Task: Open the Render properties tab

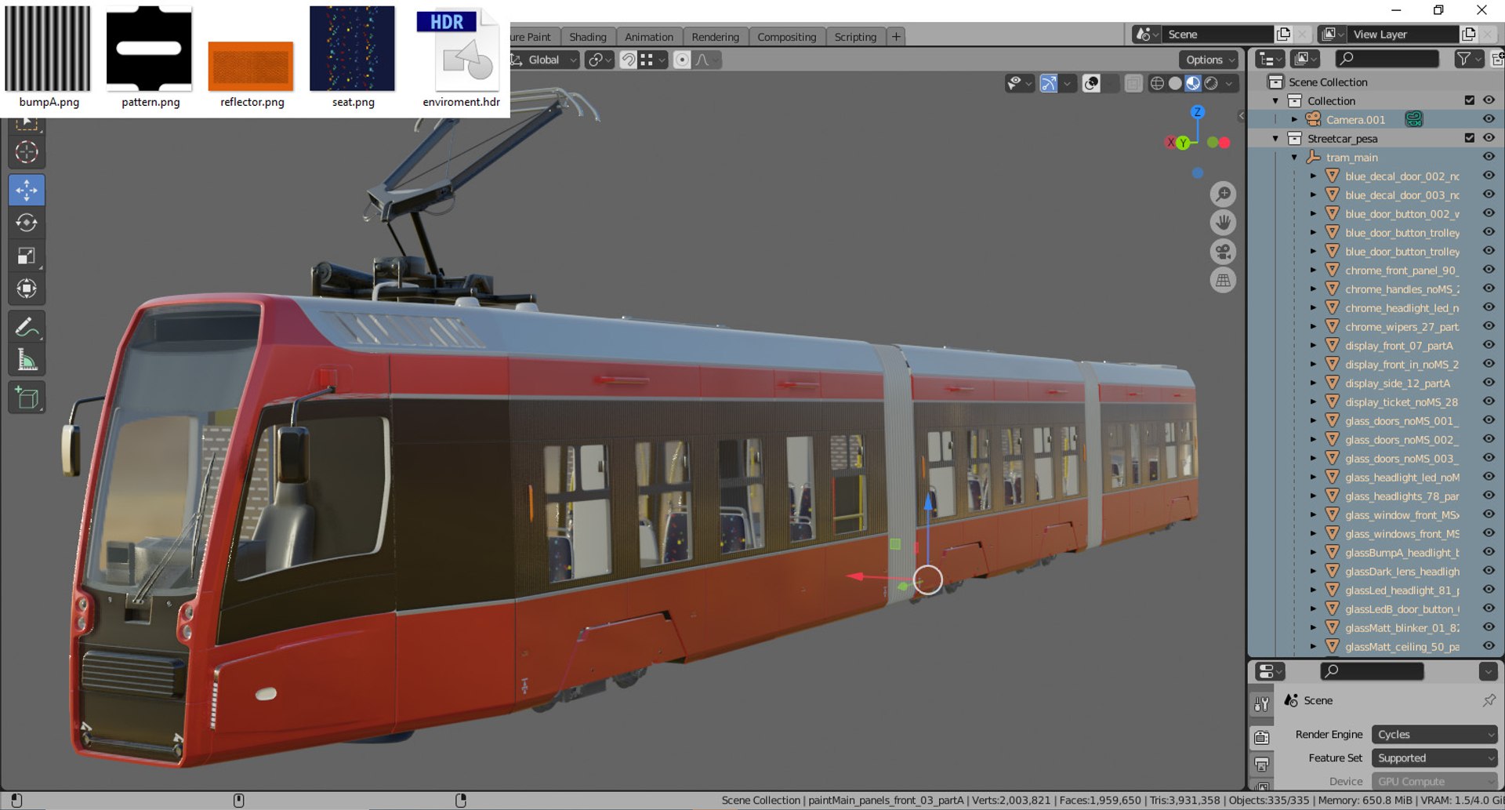Action: click(x=1261, y=737)
